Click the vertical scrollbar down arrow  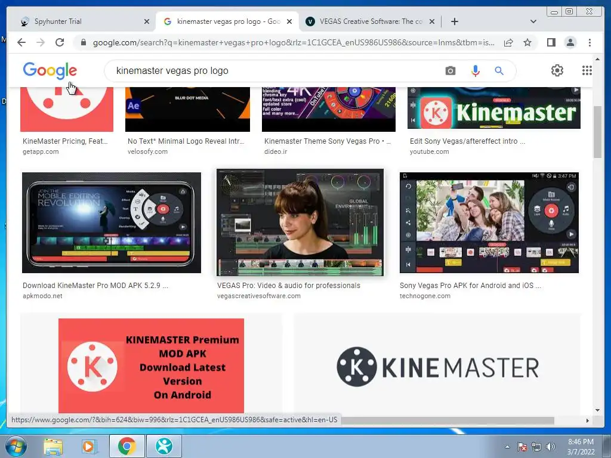(x=597, y=410)
